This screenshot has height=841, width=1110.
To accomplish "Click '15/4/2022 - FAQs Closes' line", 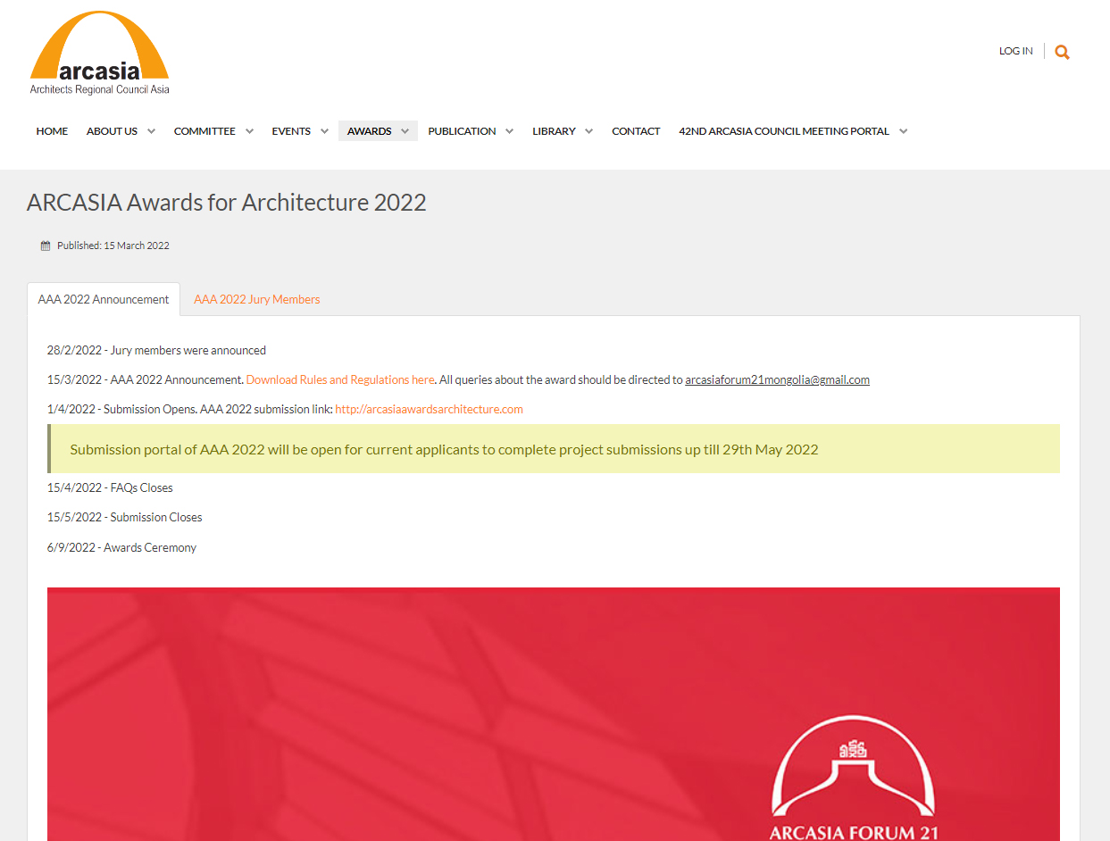I will pyautogui.click(x=110, y=487).
